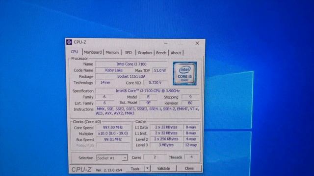Click the L1 Inst. value '2 x 32 KBytes'
314x176 pixels.
(x=166, y=133)
